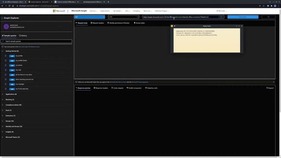Screen dimensions: 281x158
Task: Open the Adaptive cards tab
Action: (151, 88)
